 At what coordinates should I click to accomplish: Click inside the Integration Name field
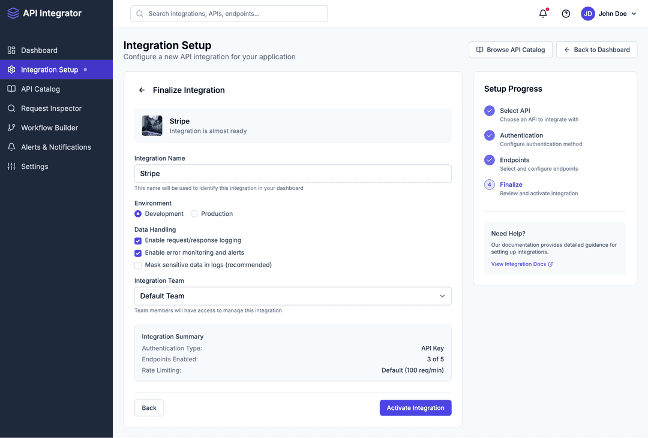[x=292, y=173]
